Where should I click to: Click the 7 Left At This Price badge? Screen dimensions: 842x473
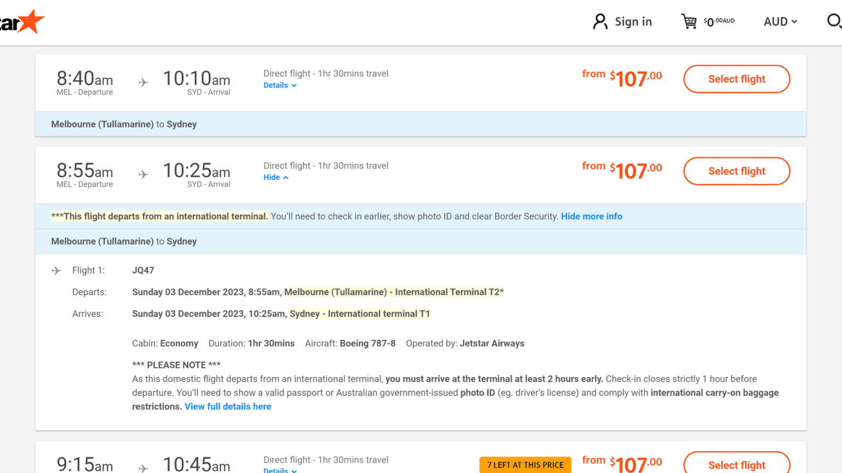pyautogui.click(x=525, y=465)
